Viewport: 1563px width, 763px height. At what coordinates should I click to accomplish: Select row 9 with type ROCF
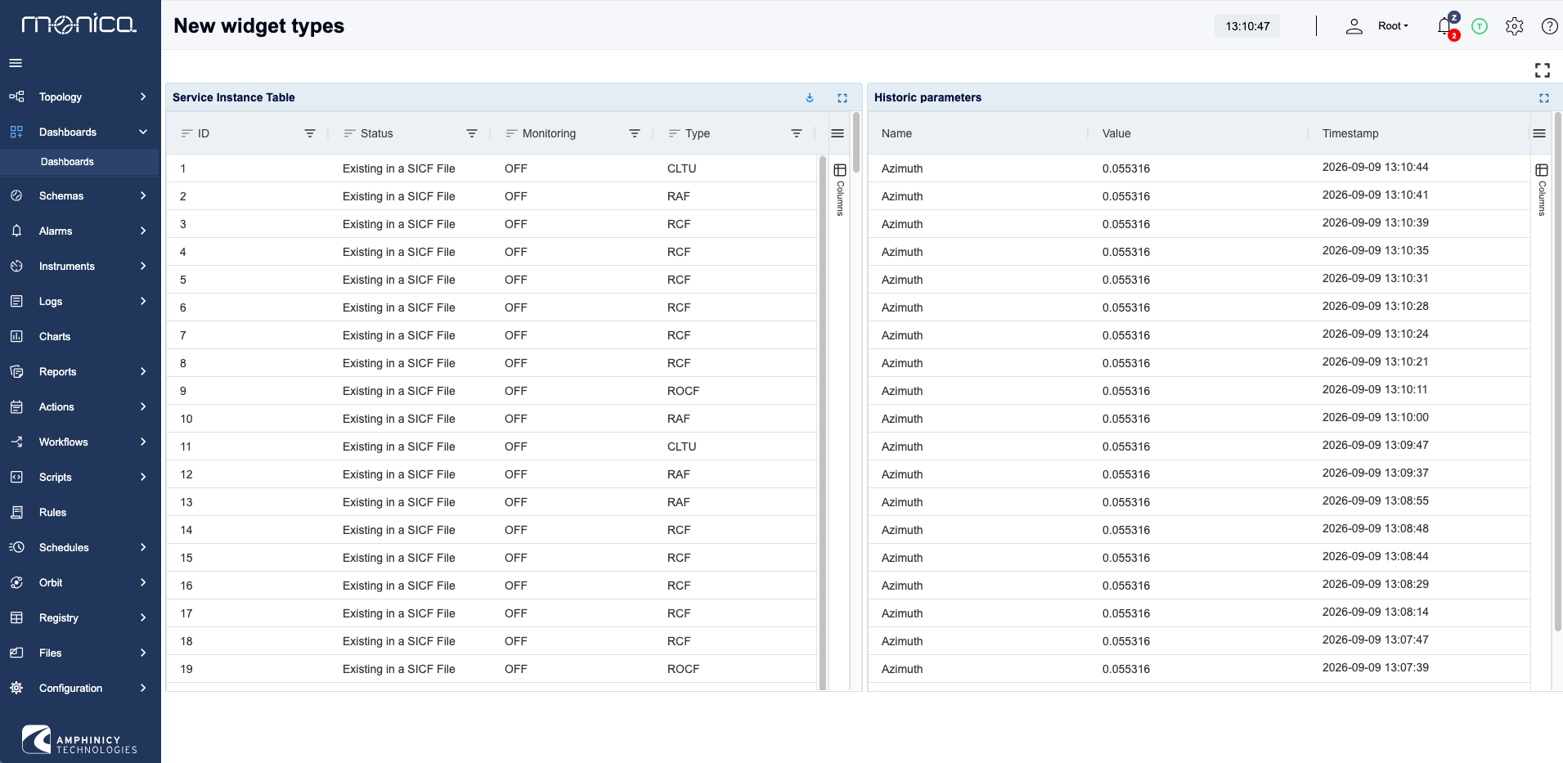coord(492,391)
